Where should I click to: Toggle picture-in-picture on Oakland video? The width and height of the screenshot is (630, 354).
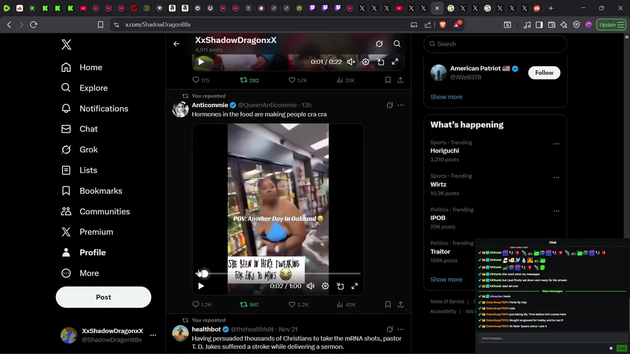[x=340, y=286]
